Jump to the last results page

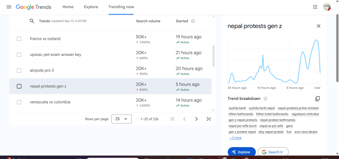[x=208, y=119]
